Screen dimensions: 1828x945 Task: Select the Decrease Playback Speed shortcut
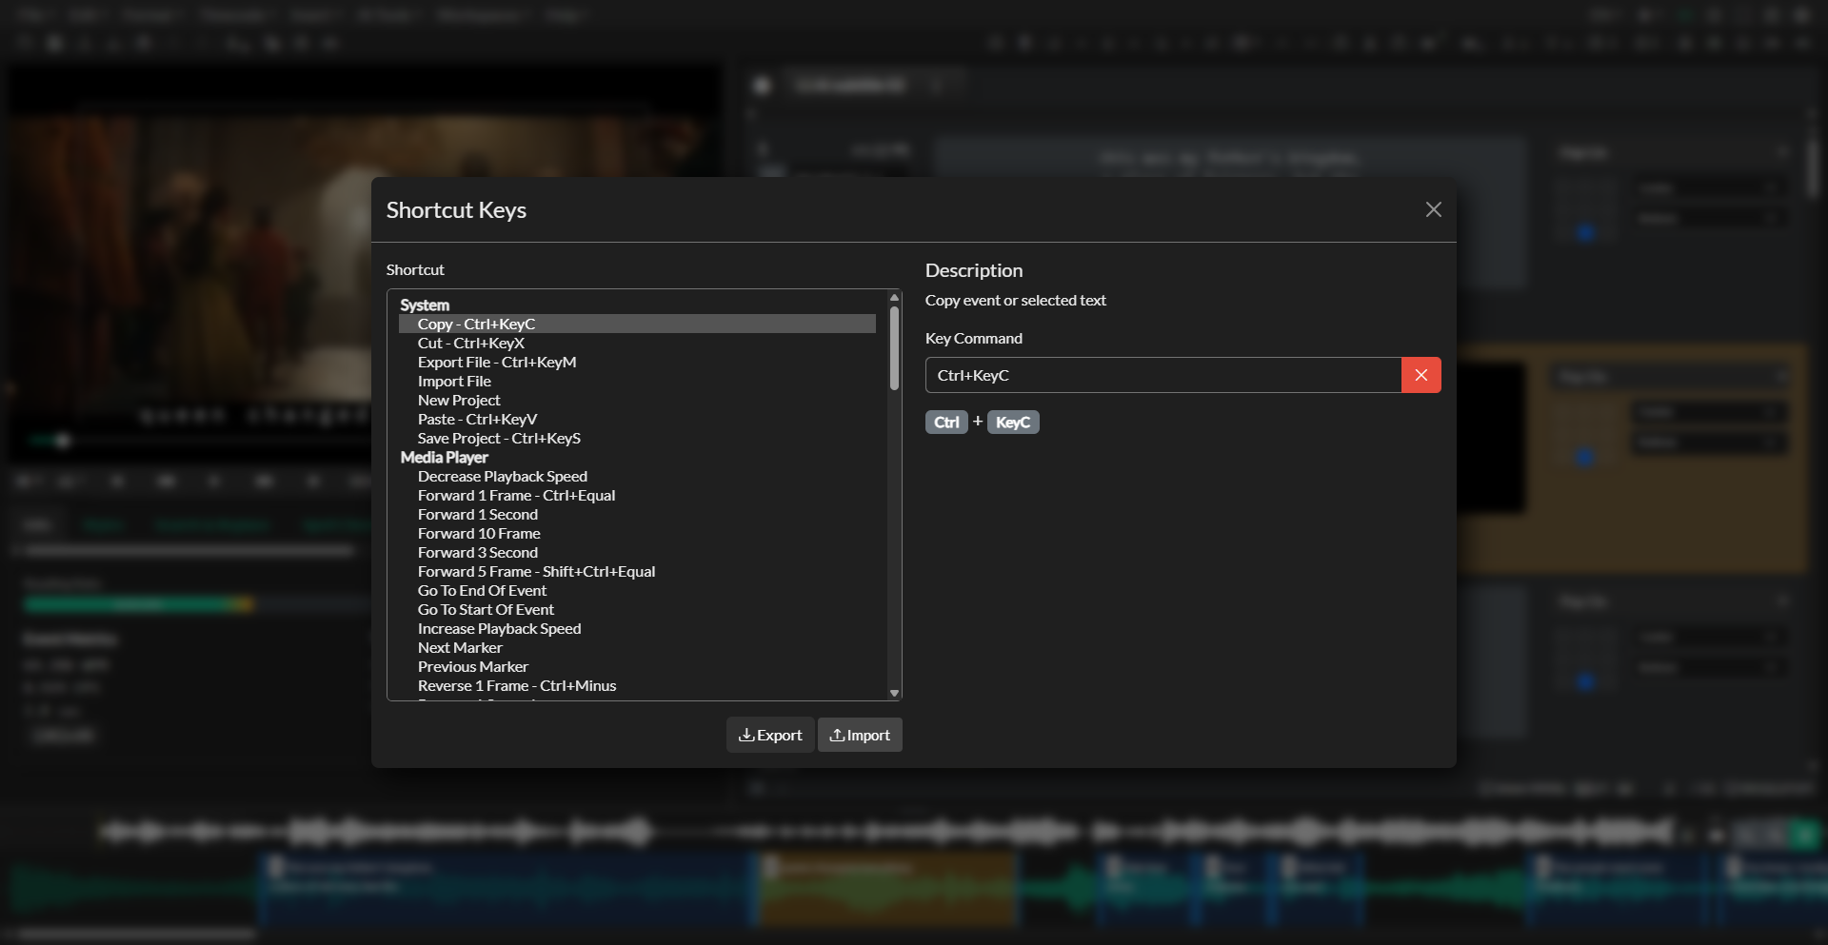[x=503, y=476]
